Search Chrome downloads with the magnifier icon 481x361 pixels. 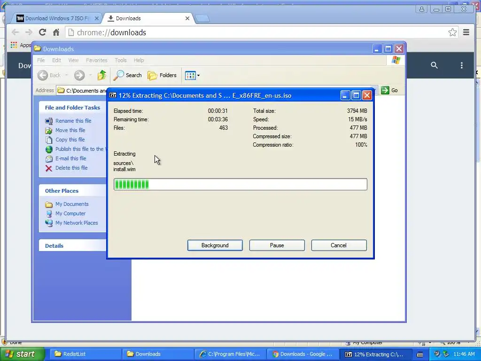click(434, 65)
